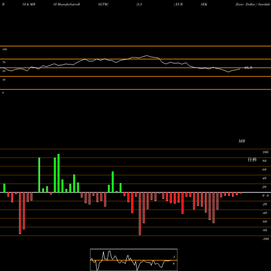Screen dimensions: 271x271
Task: Click the 80 label on the MR axis
Action: [x=264, y=161]
